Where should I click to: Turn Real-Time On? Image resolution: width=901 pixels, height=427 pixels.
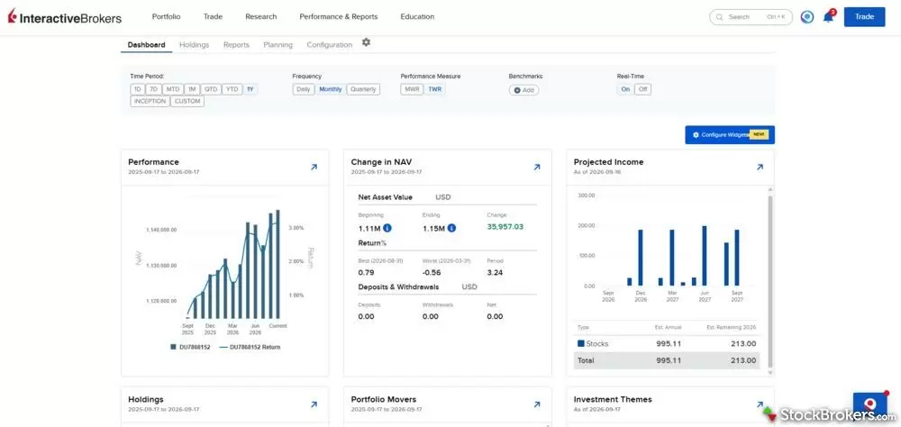coord(625,89)
